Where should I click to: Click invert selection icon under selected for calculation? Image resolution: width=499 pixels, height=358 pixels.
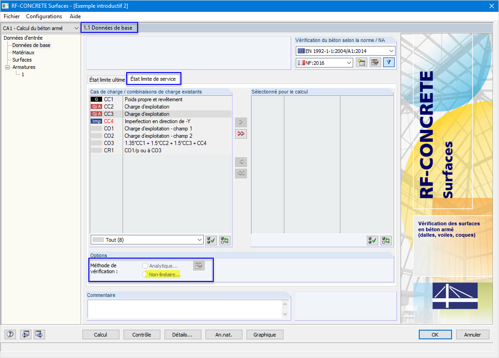pyautogui.click(x=386, y=240)
